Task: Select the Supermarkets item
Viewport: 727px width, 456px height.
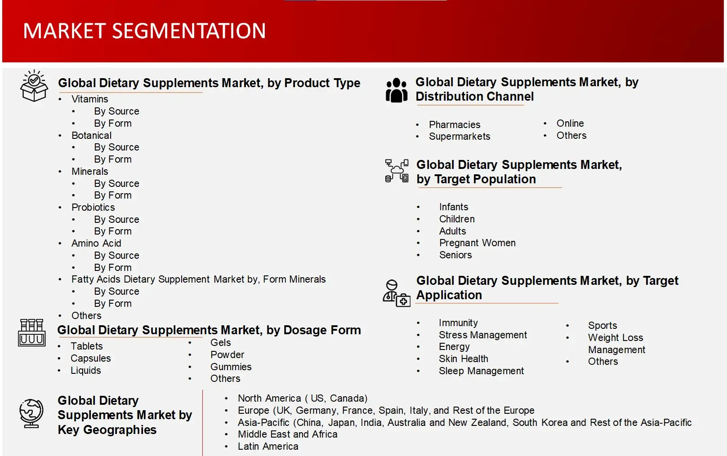Action: point(460,137)
